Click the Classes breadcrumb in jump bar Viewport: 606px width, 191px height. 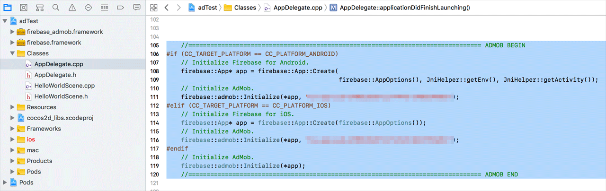pyautogui.click(x=245, y=8)
